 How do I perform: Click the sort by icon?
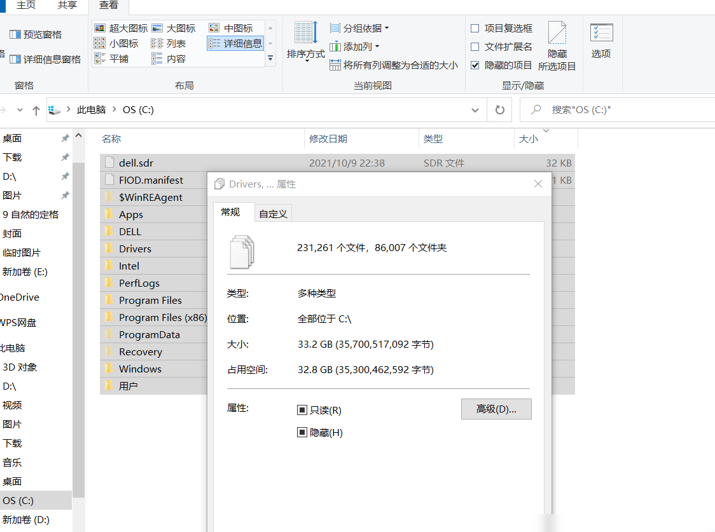tap(305, 41)
